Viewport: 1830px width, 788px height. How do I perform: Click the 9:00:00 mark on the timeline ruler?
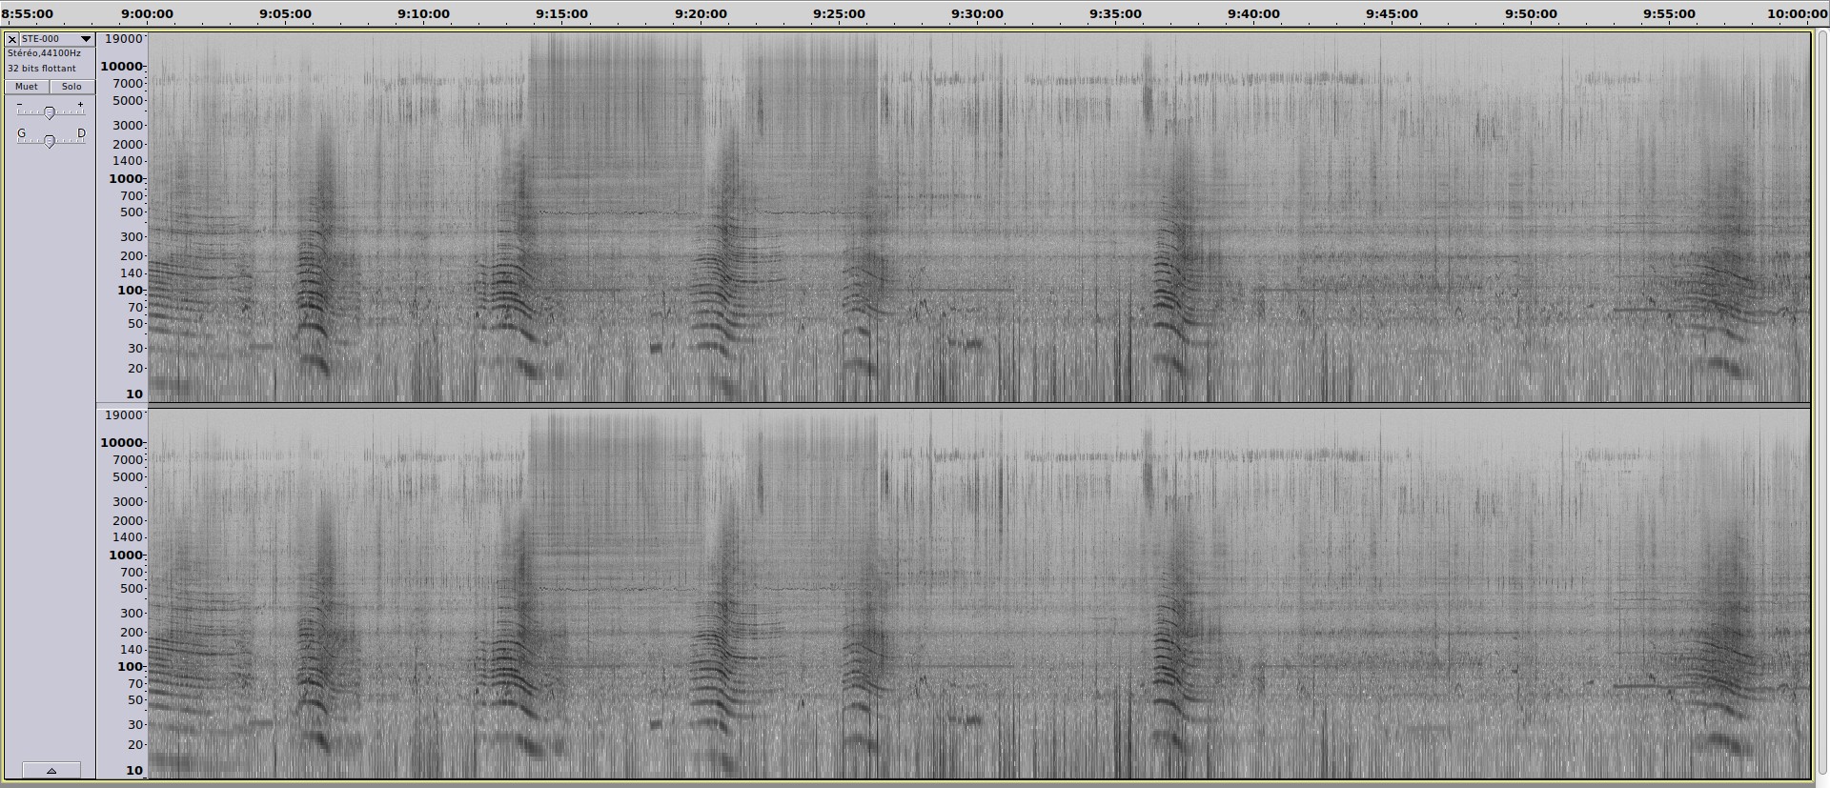tap(148, 14)
